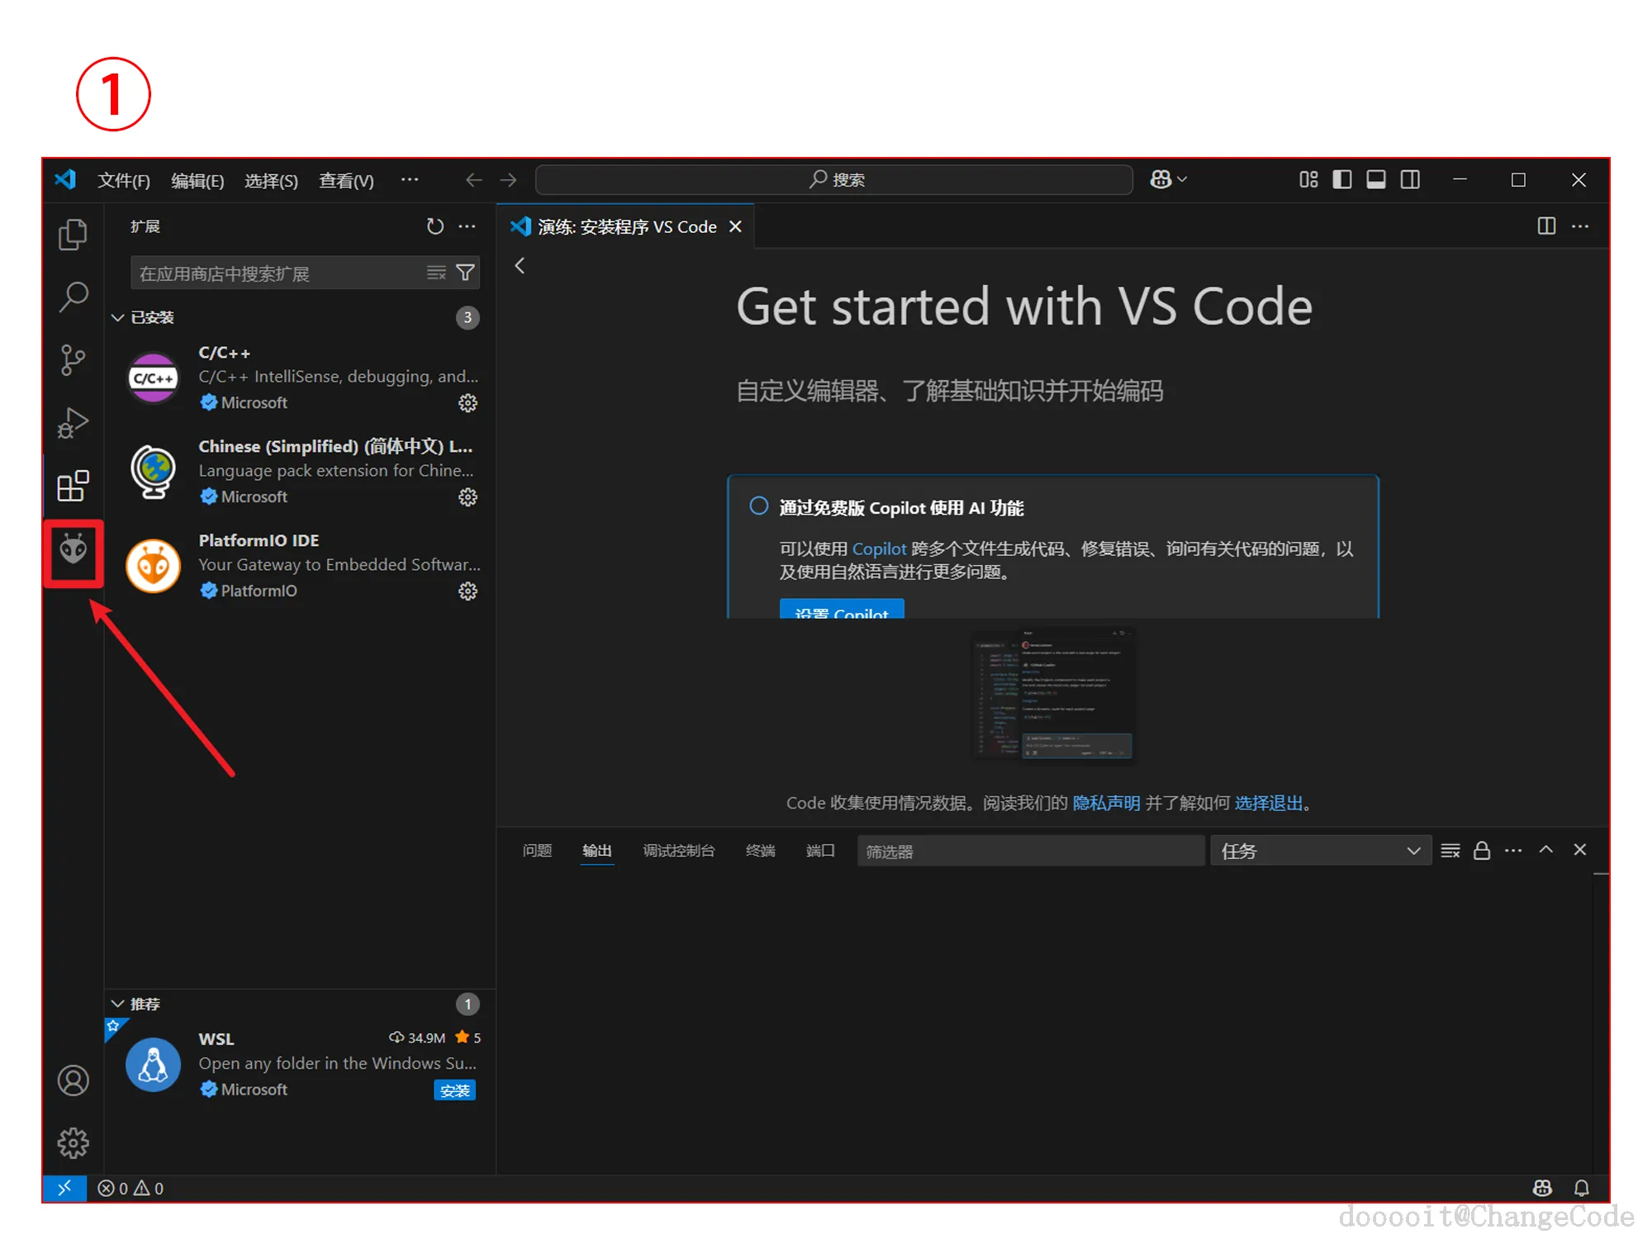Click the filter extensions funnel icon
The image size is (1652, 1239).
tap(465, 273)
